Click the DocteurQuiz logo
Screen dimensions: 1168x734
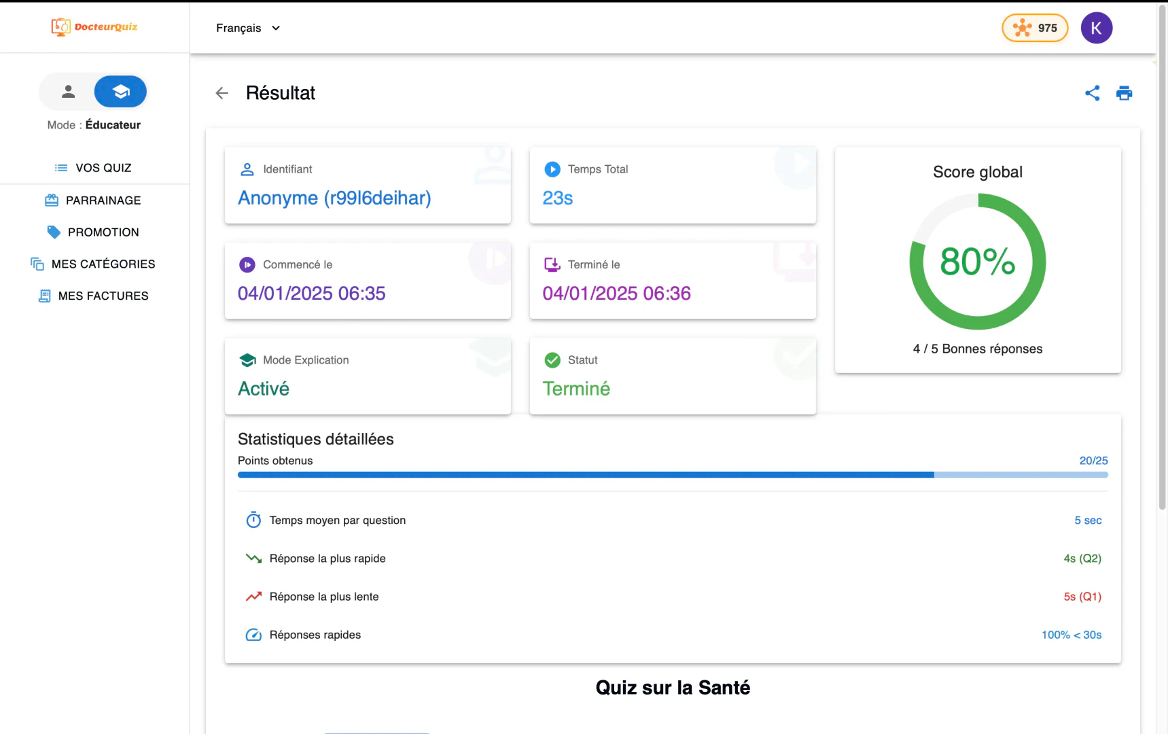(94, 27)
